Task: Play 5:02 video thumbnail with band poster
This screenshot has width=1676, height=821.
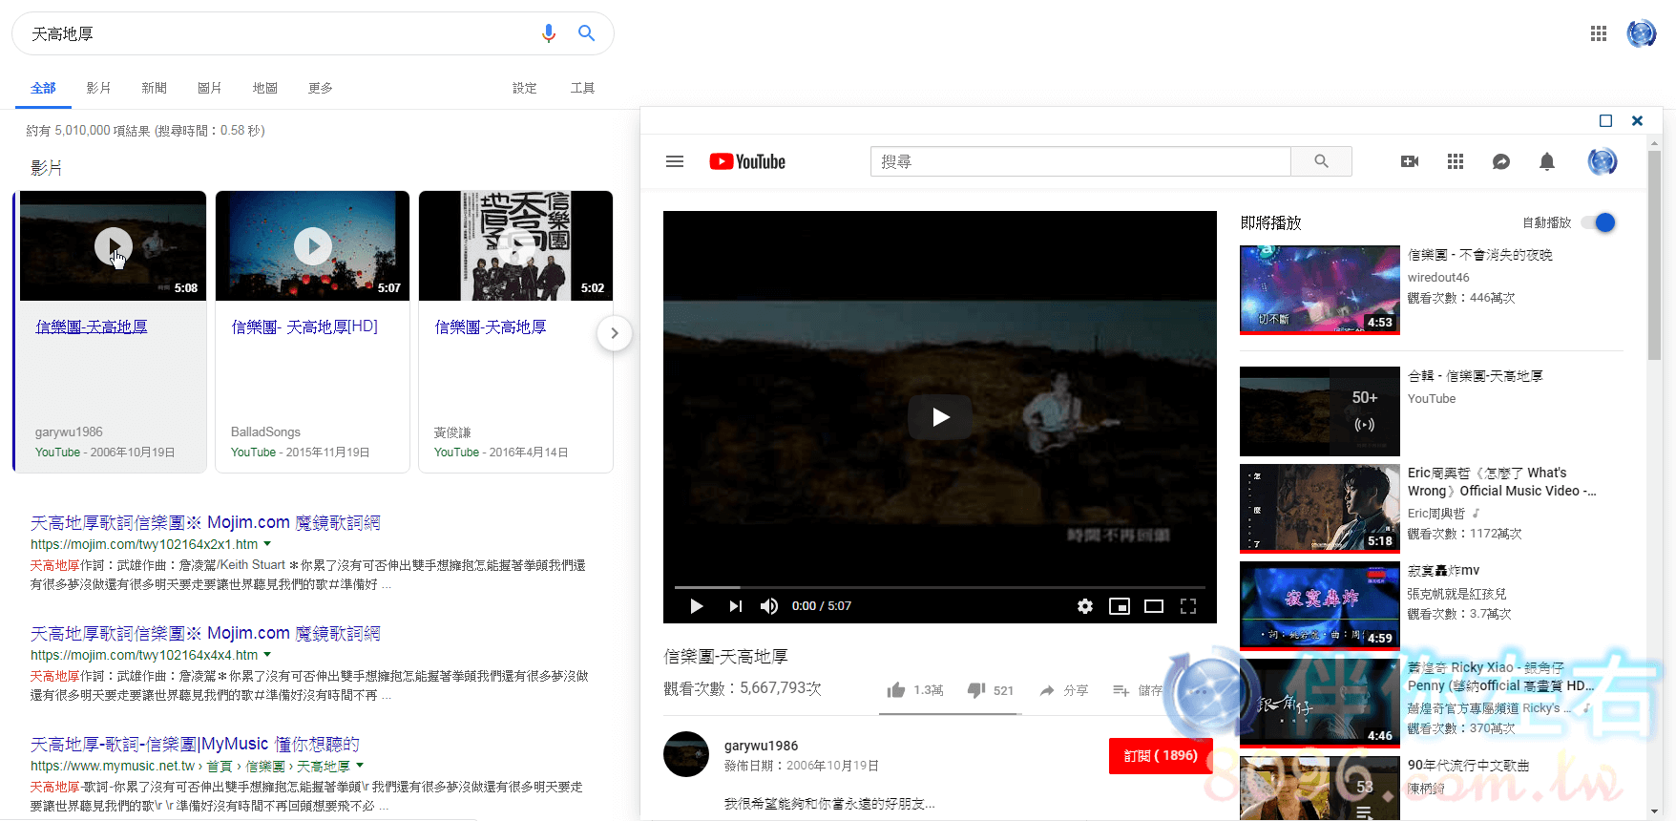Action: (x=515, y=246)
